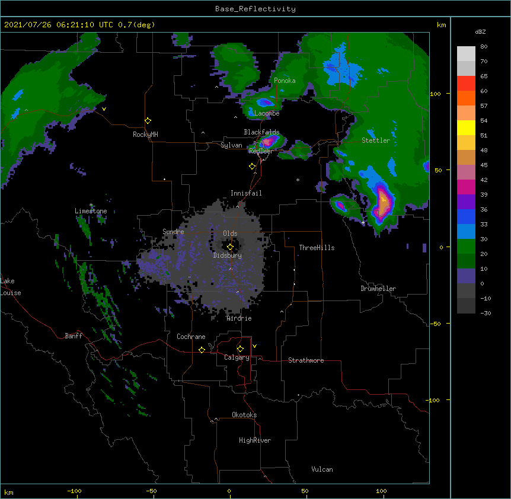Click the Base_Reflectivity title
Screen dimensions: 511x499
[255, 9]
